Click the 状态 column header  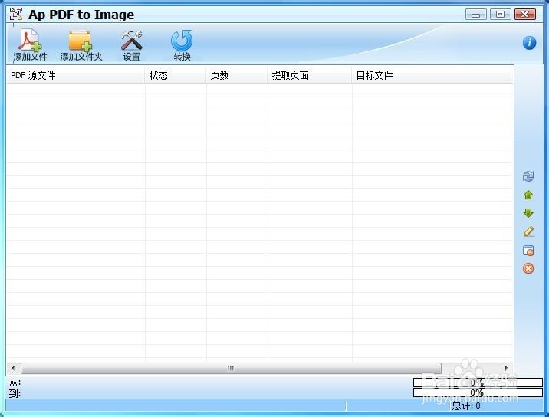[x=176, y=75]
